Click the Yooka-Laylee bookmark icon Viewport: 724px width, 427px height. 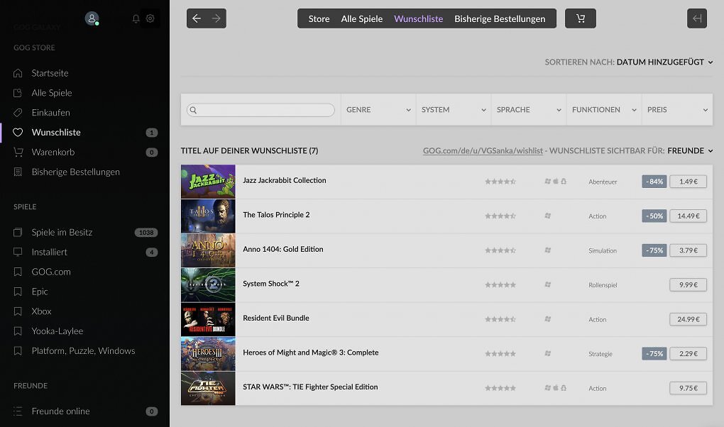[18, 331]
